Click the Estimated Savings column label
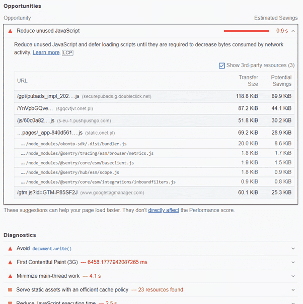The width and height of the screenshot is (303, 304). 276,18
